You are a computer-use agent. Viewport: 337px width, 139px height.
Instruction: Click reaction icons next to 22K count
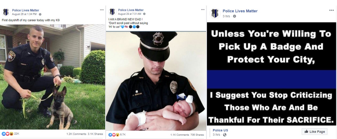(x=7, y=134)
